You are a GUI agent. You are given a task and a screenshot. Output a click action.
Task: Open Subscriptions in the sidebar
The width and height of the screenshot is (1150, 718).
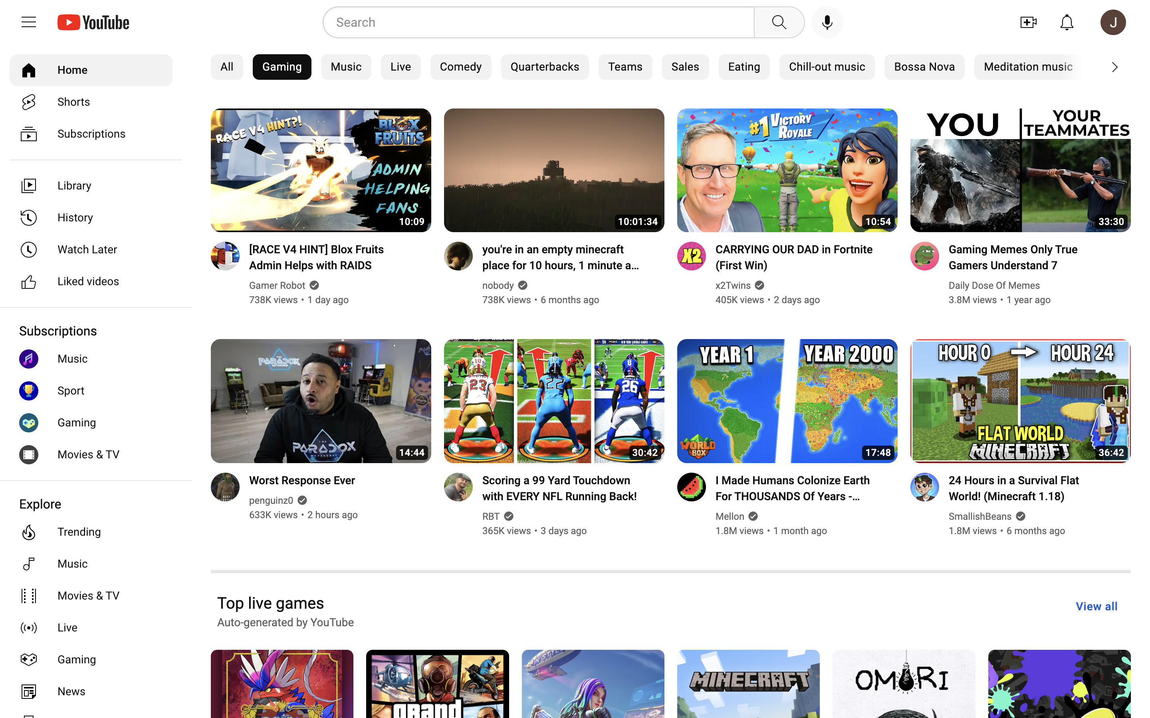91,134
